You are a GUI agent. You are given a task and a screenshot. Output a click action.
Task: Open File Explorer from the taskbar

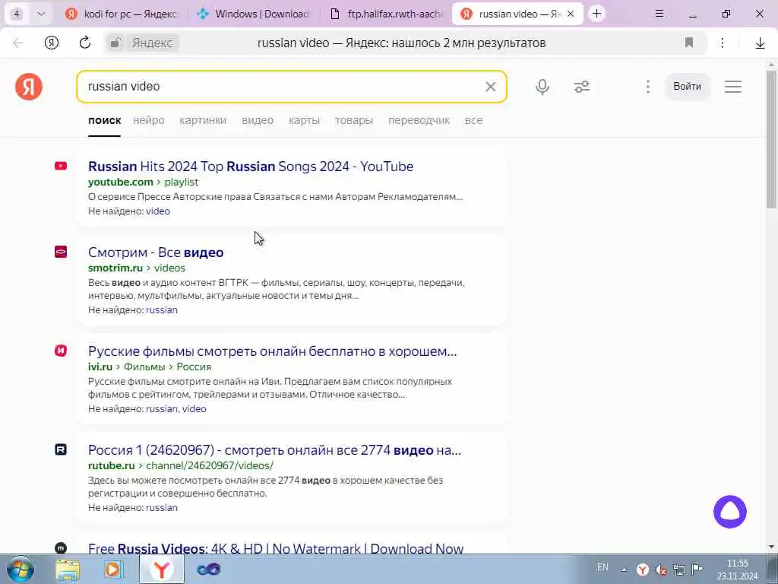68,569
